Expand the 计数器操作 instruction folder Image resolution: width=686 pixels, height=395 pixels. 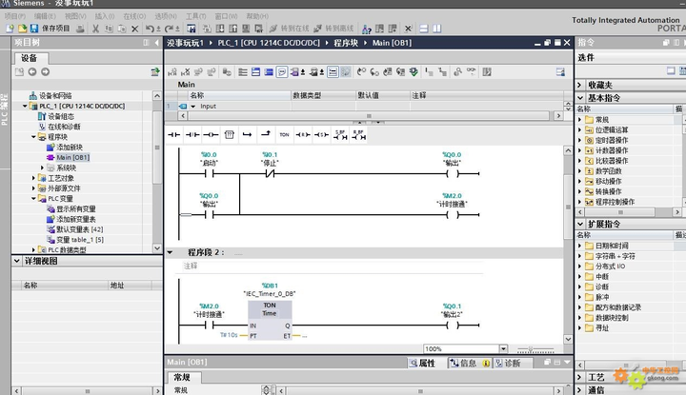(x=579, y=150)
